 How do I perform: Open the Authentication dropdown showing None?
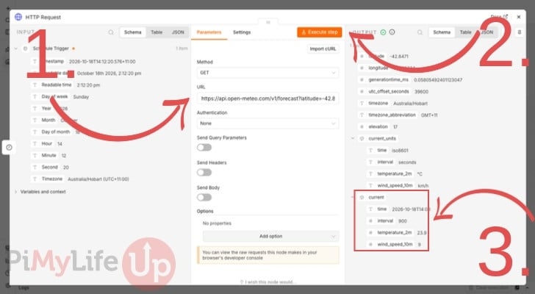click(x=267, y=123)
